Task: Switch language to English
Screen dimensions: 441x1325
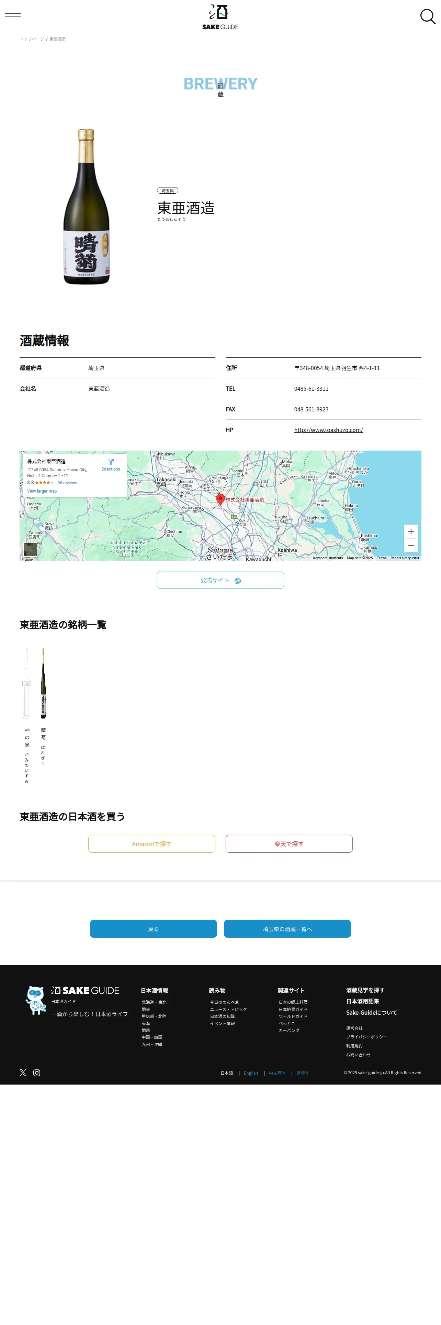Action: pos(250,1073)
